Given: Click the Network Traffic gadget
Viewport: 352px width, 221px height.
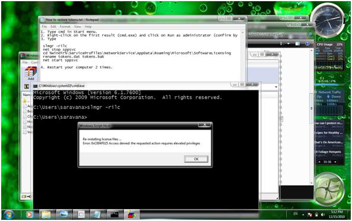Looking at the screenshot, I should click(329, 103).
